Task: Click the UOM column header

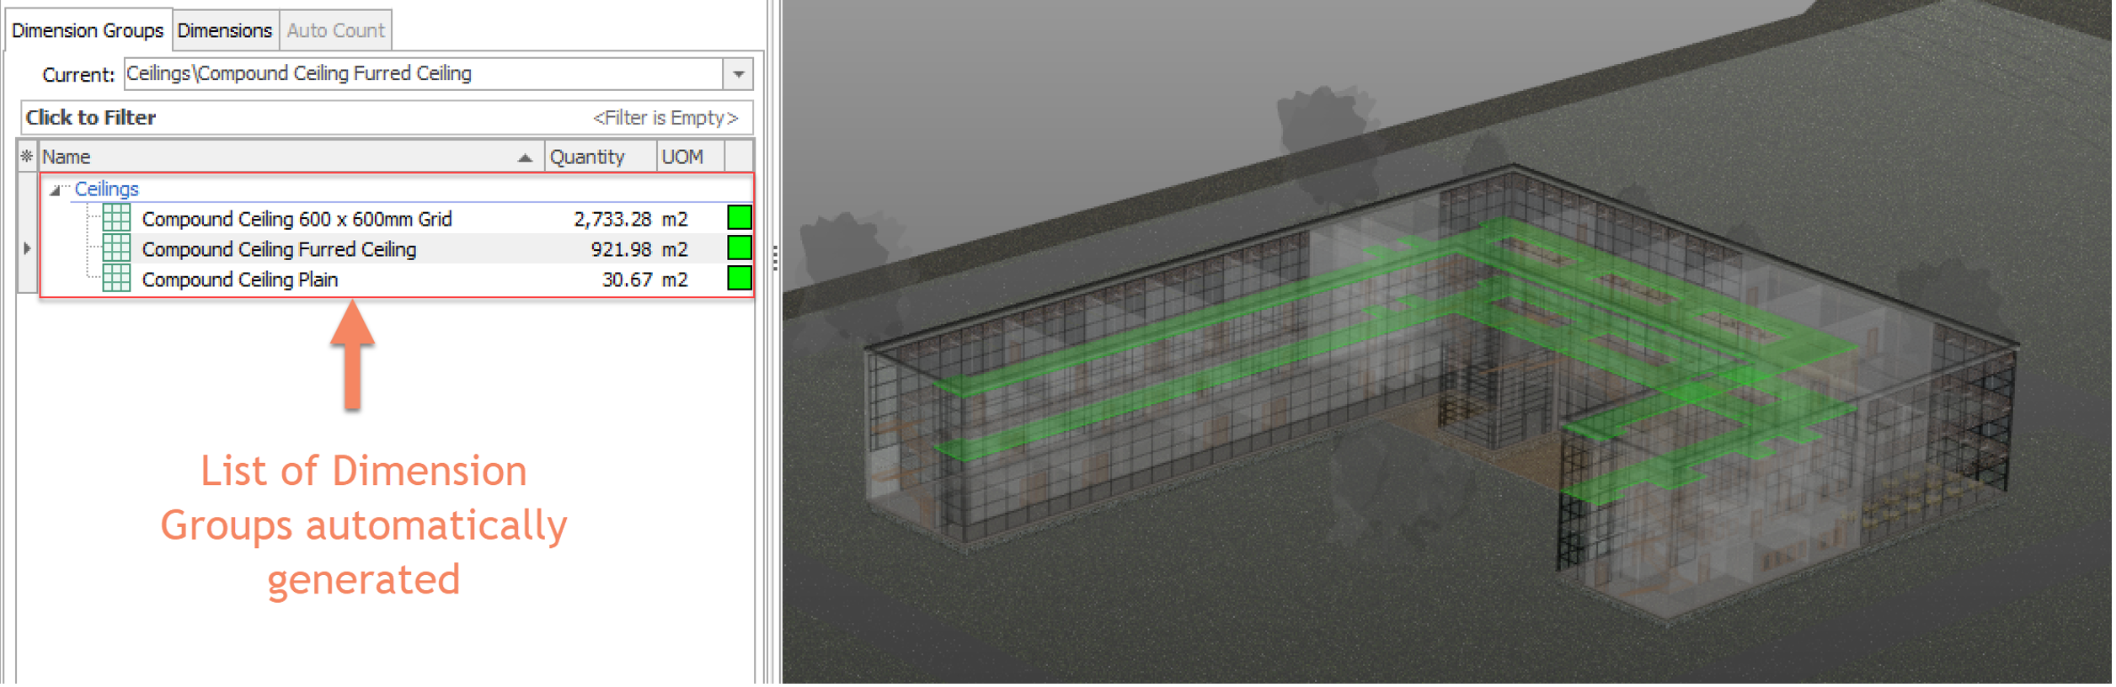Action: tap(691, 157)
